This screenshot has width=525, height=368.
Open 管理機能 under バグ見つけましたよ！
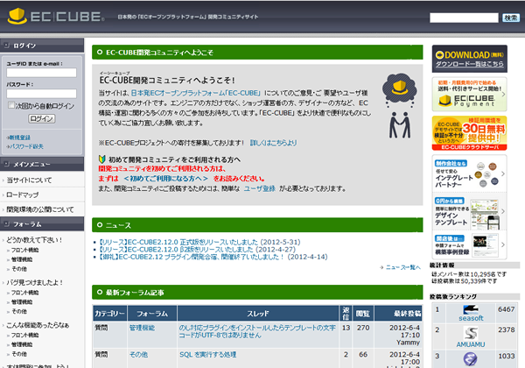click(22, 302)
